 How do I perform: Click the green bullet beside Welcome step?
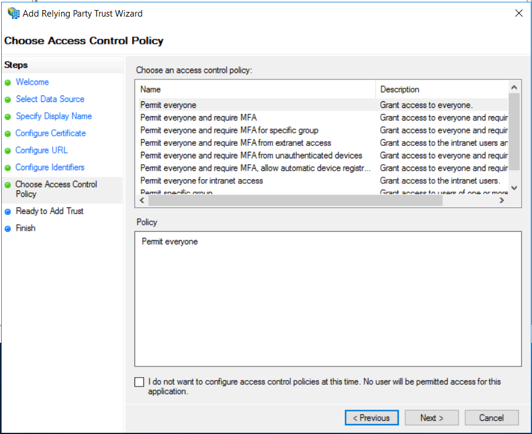(x=8, y=82)
